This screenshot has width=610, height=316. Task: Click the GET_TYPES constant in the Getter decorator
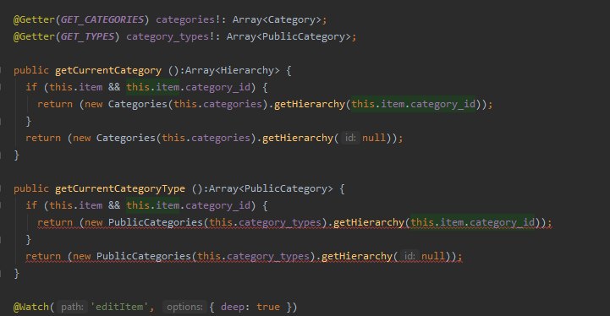pos(87,36)
